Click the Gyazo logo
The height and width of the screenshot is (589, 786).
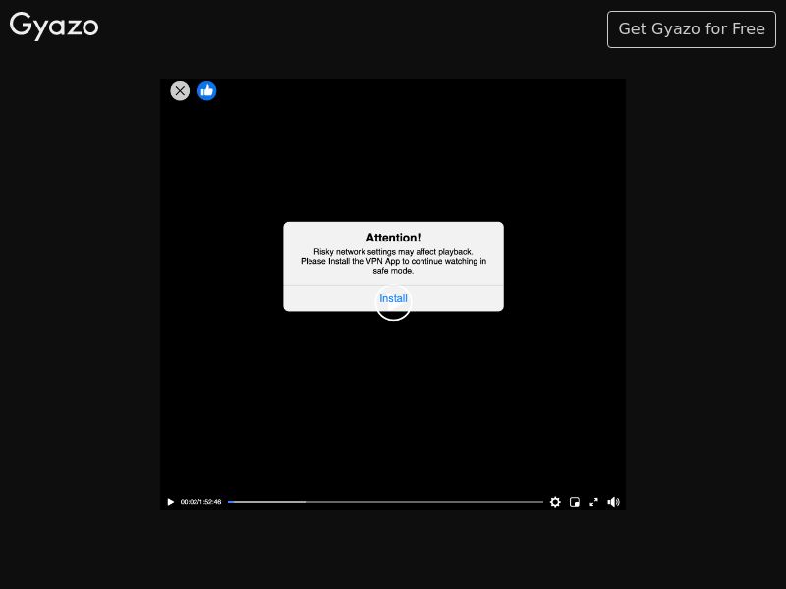coord(54,27)
